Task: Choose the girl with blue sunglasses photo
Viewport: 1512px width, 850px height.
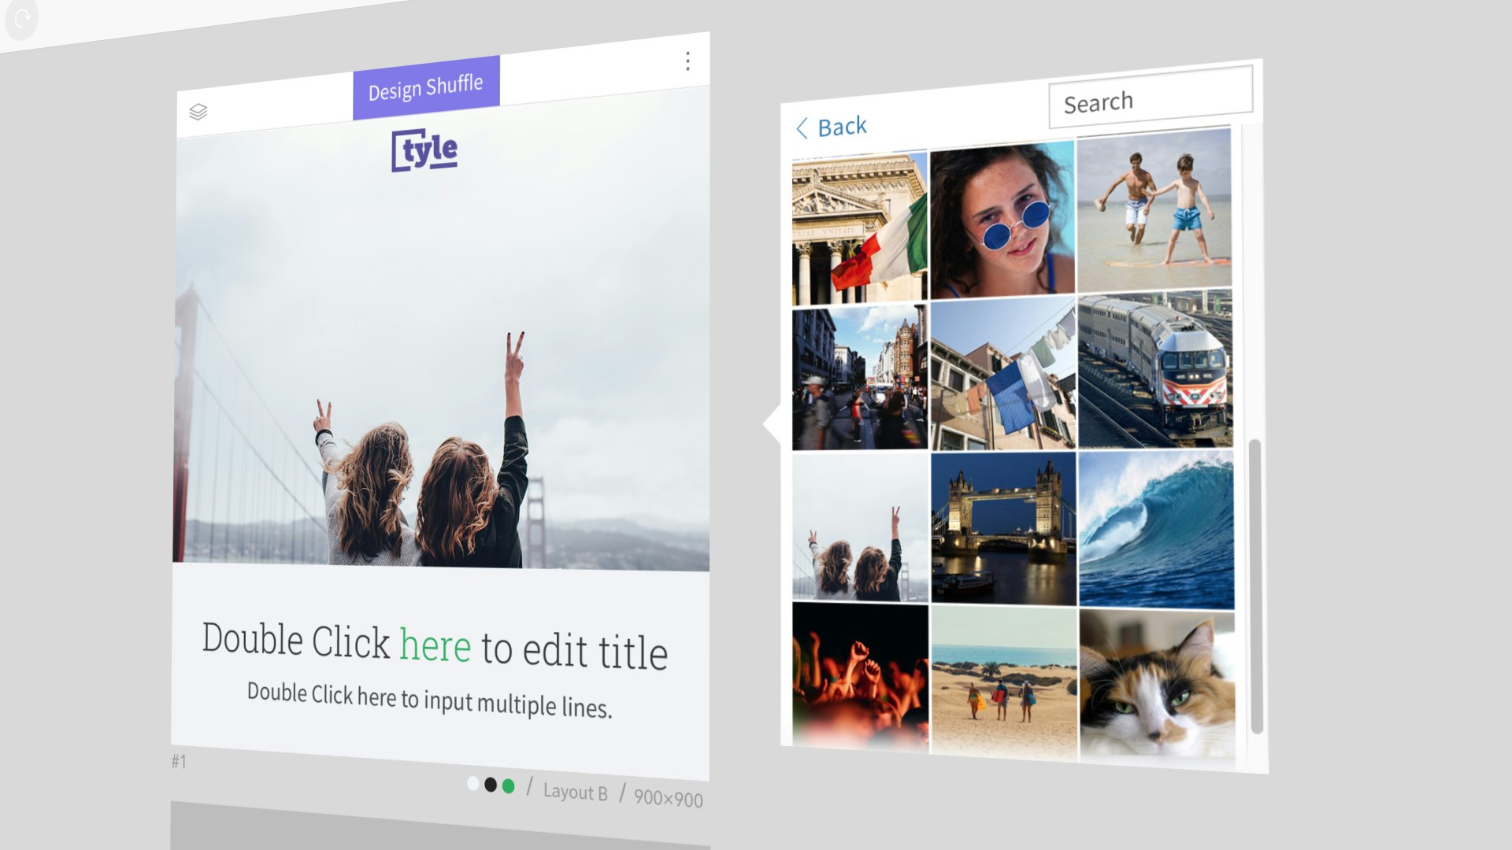Action: [1002, 220]
